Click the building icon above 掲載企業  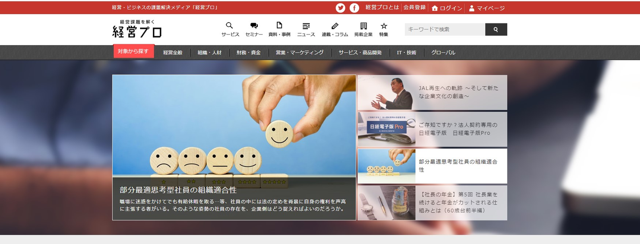coord(364,26)
